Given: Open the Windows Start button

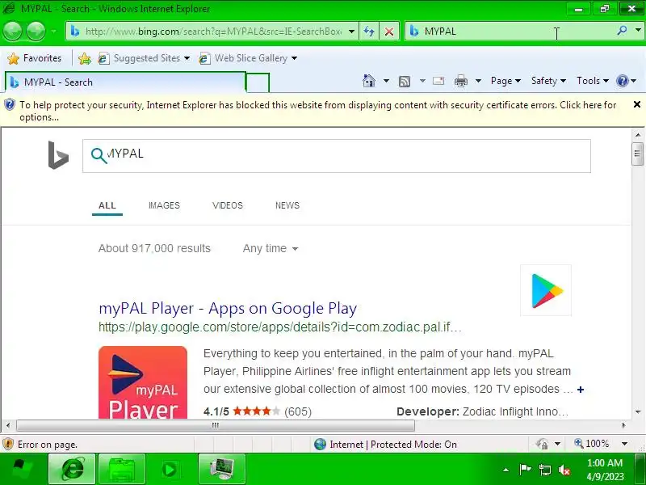Looking at the screenshot, I should point(22,469).
